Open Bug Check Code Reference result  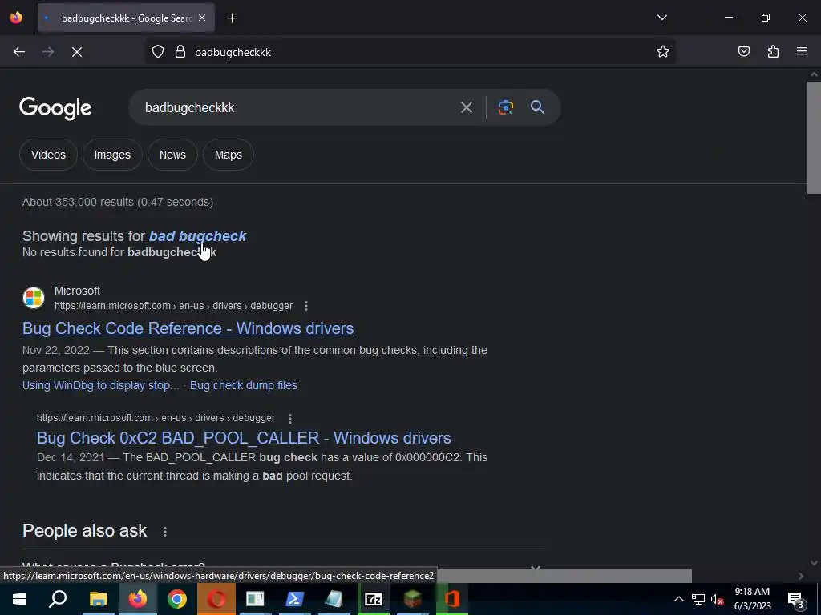188,328
